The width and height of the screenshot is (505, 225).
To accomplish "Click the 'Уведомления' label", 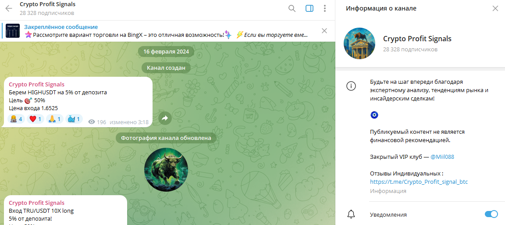I will click(x=388, y=214).
